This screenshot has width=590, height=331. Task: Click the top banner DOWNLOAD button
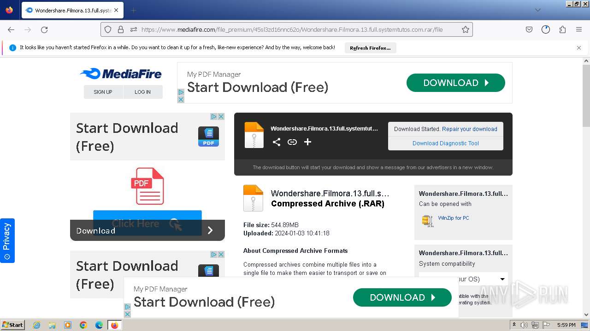(x=455, y=83)
